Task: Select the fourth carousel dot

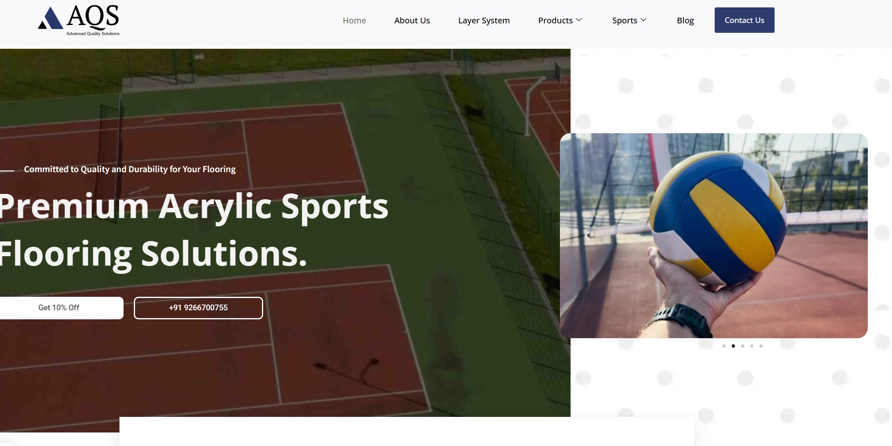Action: [752, 346]
